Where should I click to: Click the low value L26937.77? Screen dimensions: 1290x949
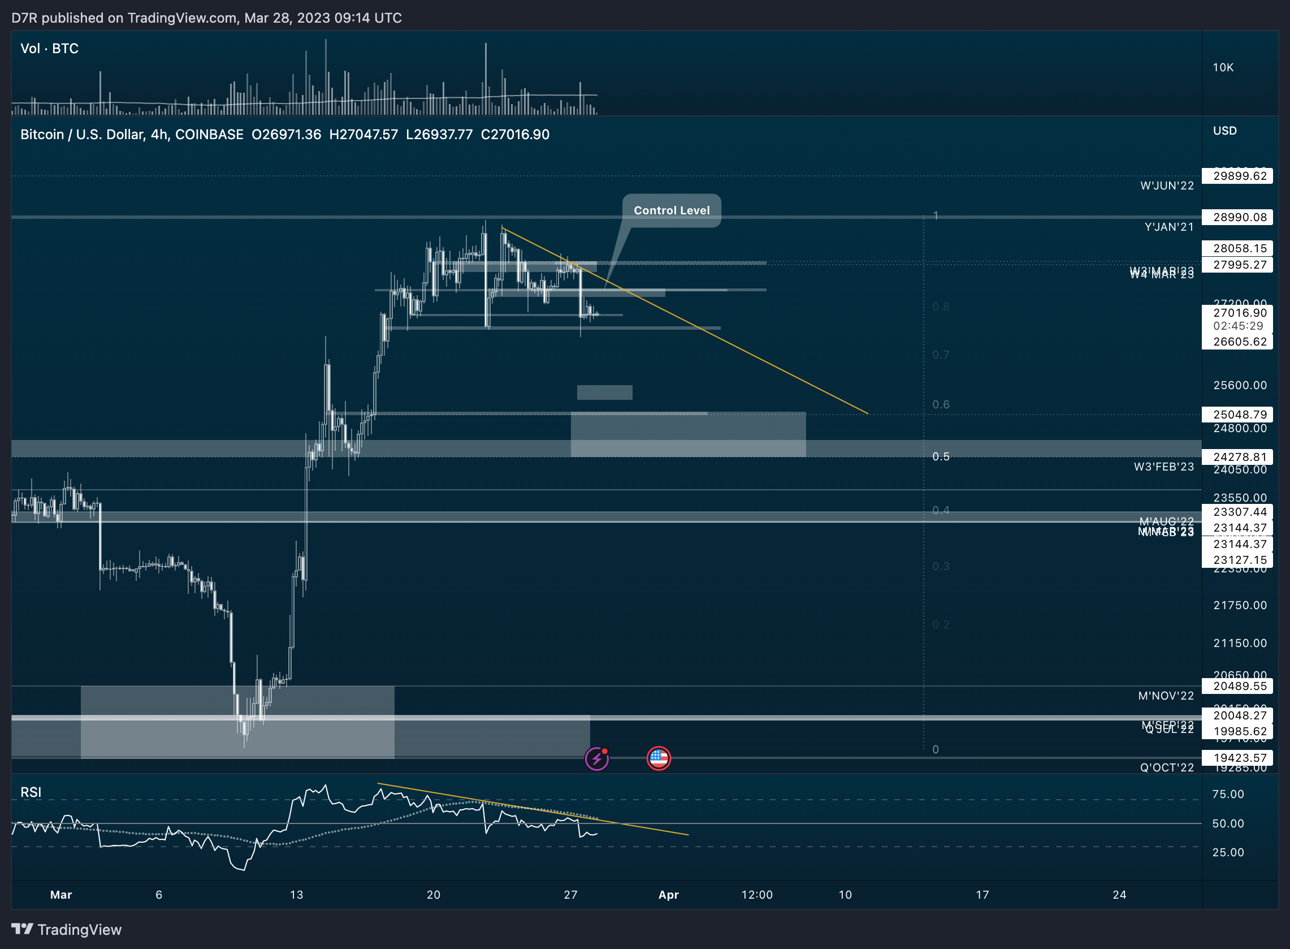439,135
